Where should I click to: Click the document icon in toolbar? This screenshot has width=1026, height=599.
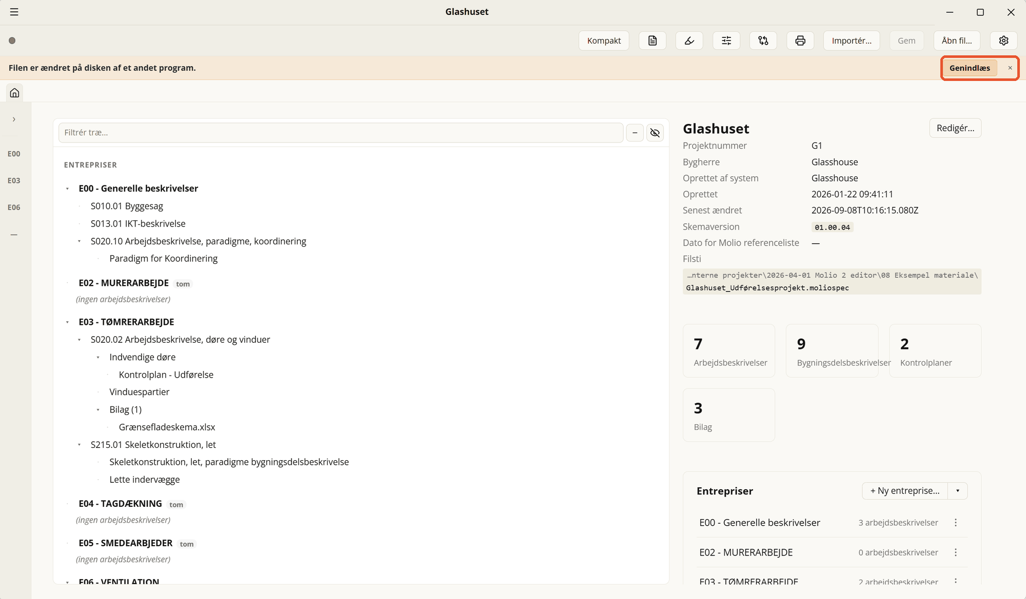tap(653, 40)
